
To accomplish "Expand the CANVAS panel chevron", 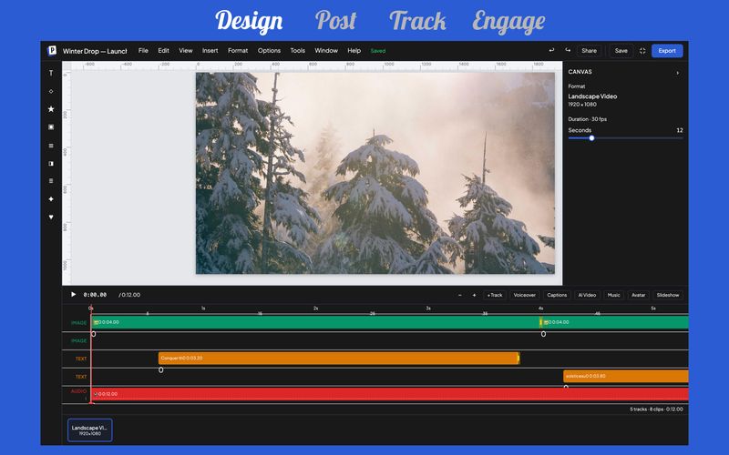I will (677, 73).
